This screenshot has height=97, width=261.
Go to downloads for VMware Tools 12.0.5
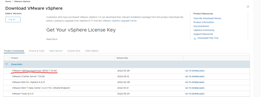pos(195,94)
